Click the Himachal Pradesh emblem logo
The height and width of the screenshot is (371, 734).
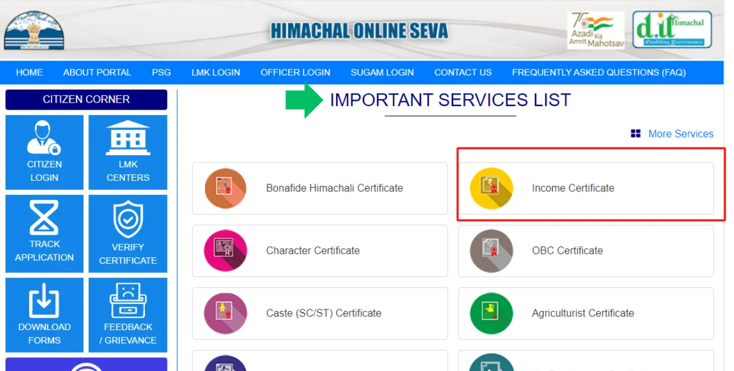[34, 31]
